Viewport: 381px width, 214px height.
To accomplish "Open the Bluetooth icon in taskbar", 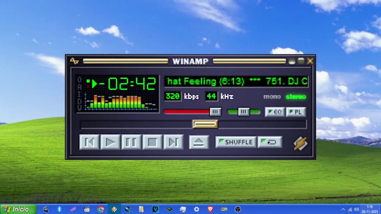I will pyautogui.click(x=59, y=209).
